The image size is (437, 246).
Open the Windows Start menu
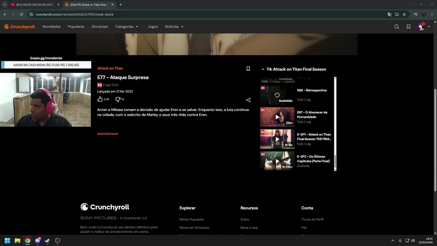(7, 241)
